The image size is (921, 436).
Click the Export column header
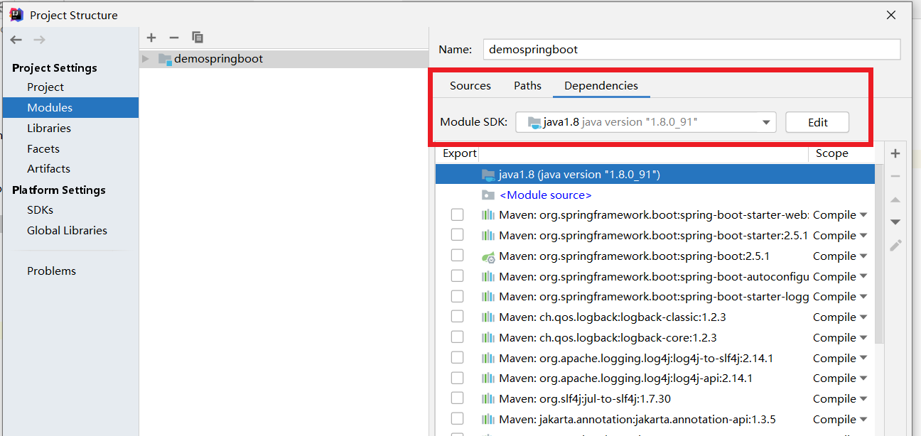click(x=460, y=153)
